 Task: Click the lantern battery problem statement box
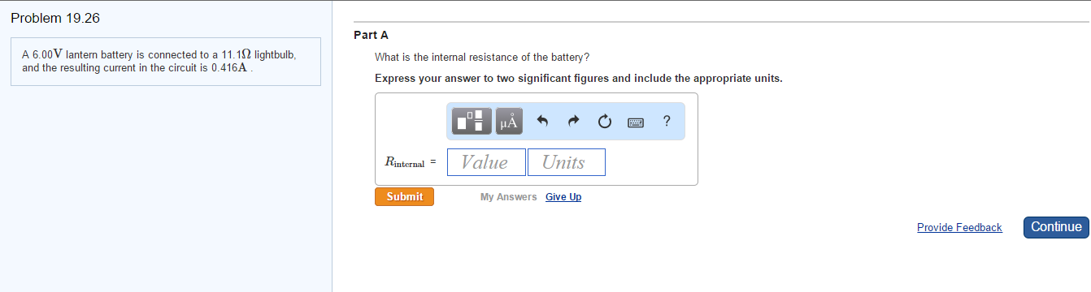[166, 62]
